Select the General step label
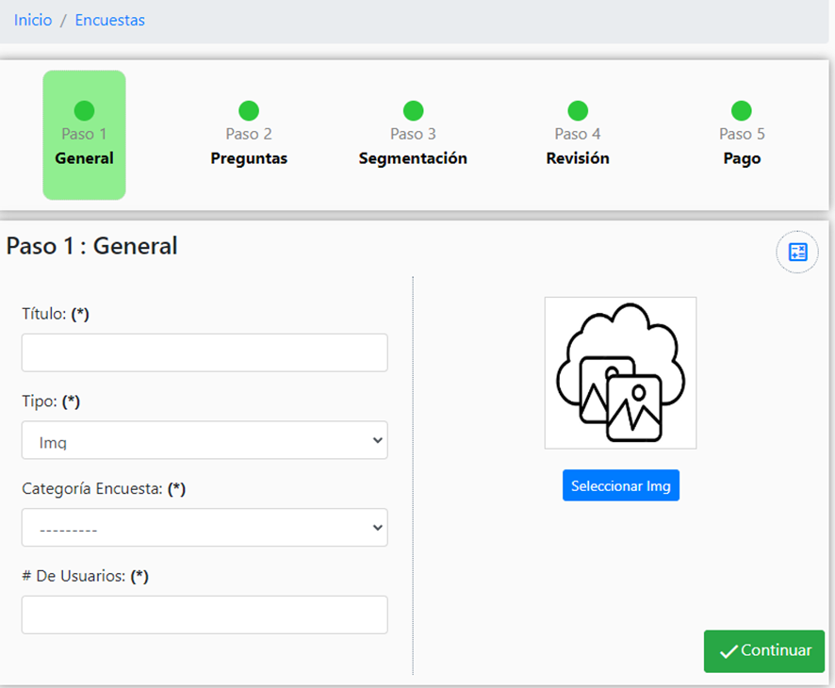Viewport: 835px width, 688px height. coord(84,158)
